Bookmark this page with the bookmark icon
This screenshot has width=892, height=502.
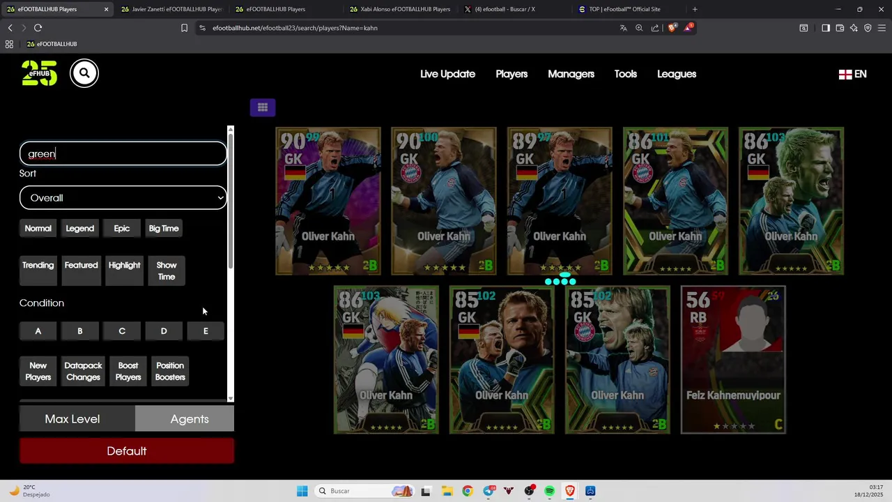click(184, 28)
